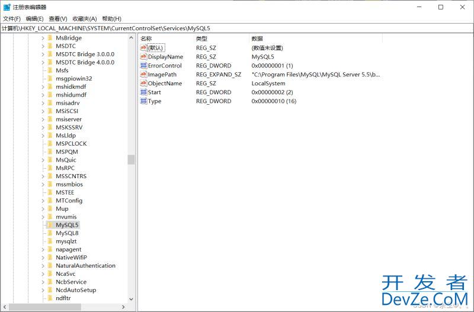Screen dimensions: 474x312
Task: Click the registry path address bar
Action: tap(237, 28)
